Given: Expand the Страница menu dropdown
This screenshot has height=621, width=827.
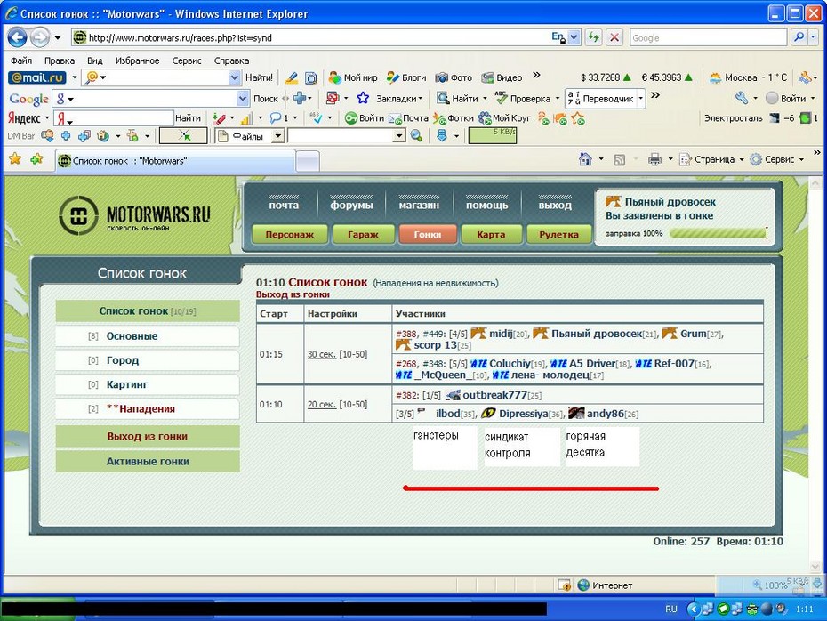Looking at the screenshot, I should [742, 159].
